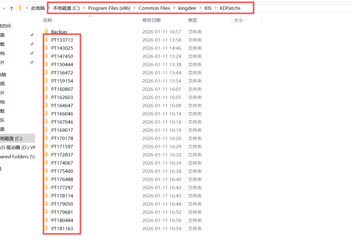This screenshot has width=352, height=243.
Task: Click the up-arrow navigation button
Action: pyautogui.click(x=11, y=8)
